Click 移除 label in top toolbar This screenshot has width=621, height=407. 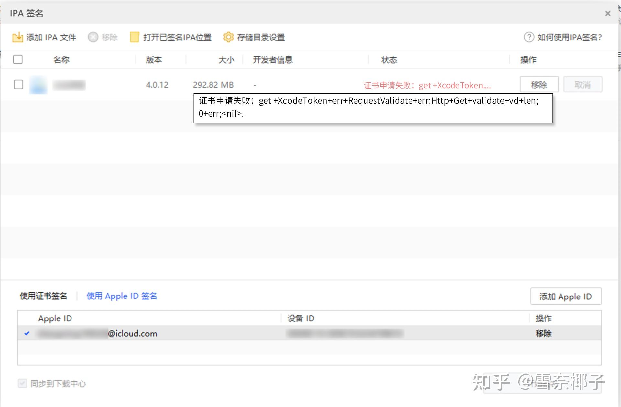[110, 37]
